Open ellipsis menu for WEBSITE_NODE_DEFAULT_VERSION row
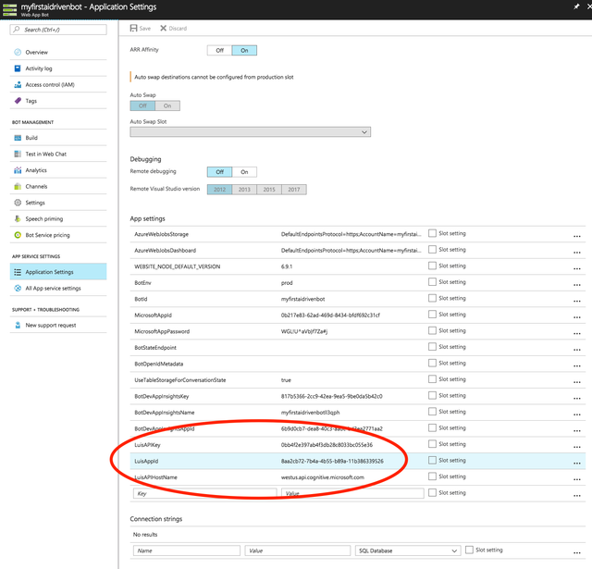 point(576,268)
